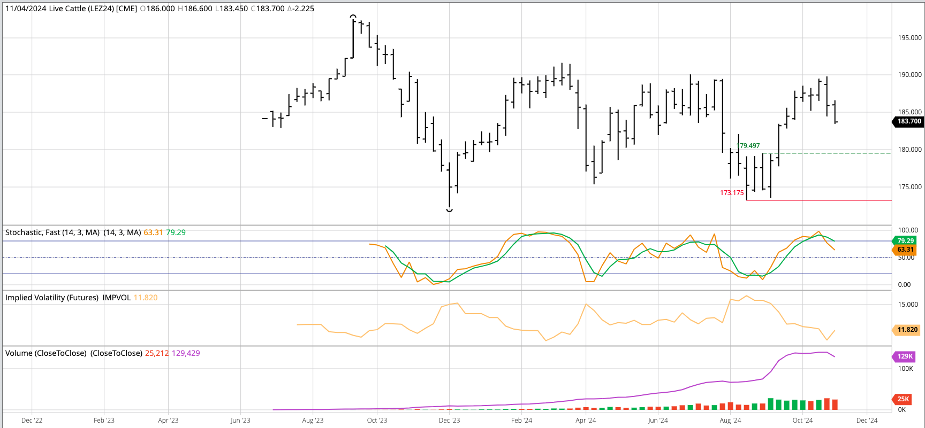
Task: Click the arc marker below the December low
Action: point(449,210)
